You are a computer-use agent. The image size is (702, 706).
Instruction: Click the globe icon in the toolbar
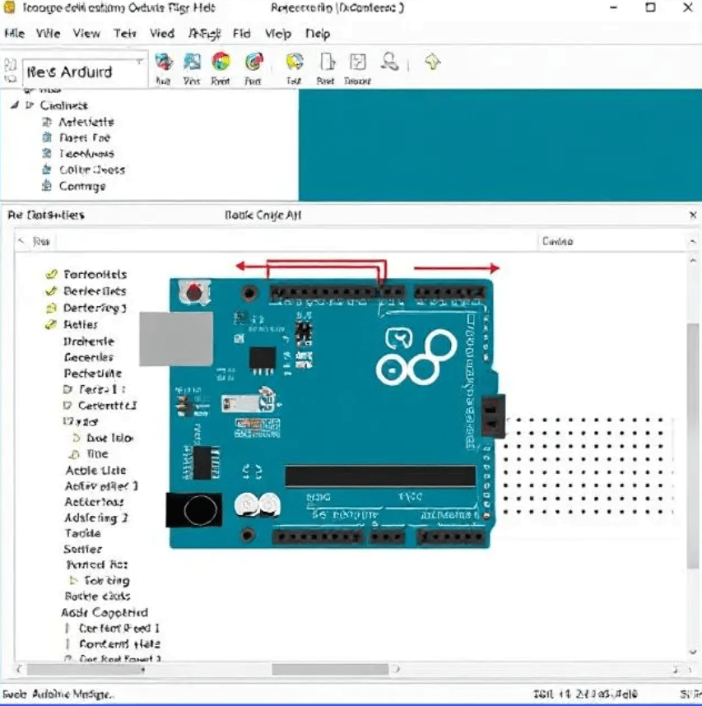coord(164,62)
